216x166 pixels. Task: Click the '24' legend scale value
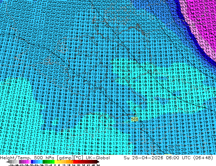(74, 165)
